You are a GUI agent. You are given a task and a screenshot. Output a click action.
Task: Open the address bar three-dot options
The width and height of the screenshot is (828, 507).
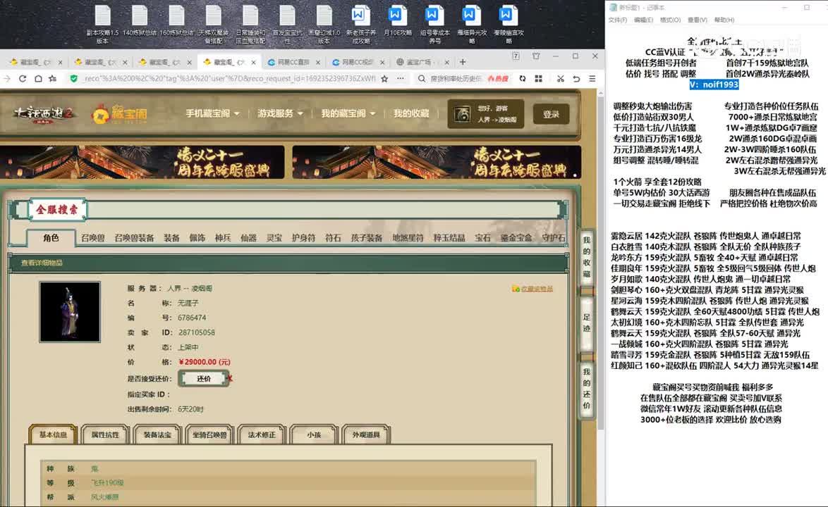click(401, 79)
